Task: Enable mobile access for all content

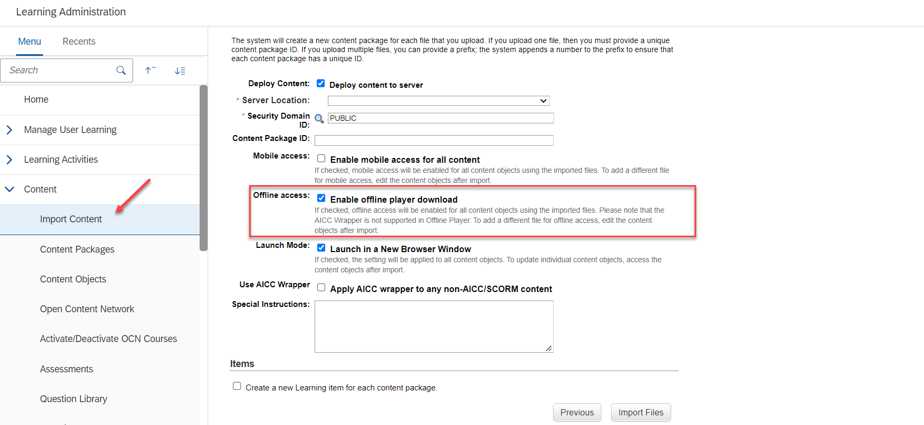Action: [321, 158]
